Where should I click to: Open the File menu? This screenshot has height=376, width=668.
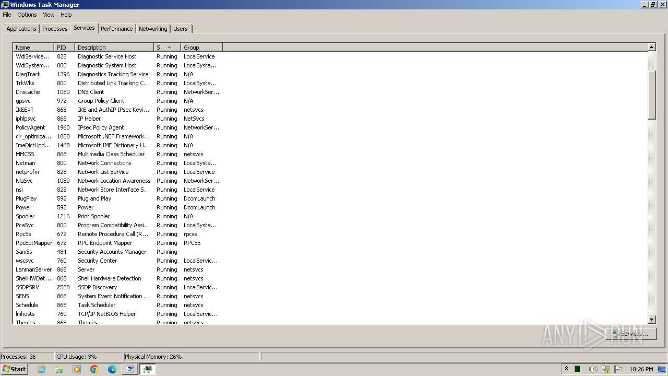[7, 15]
